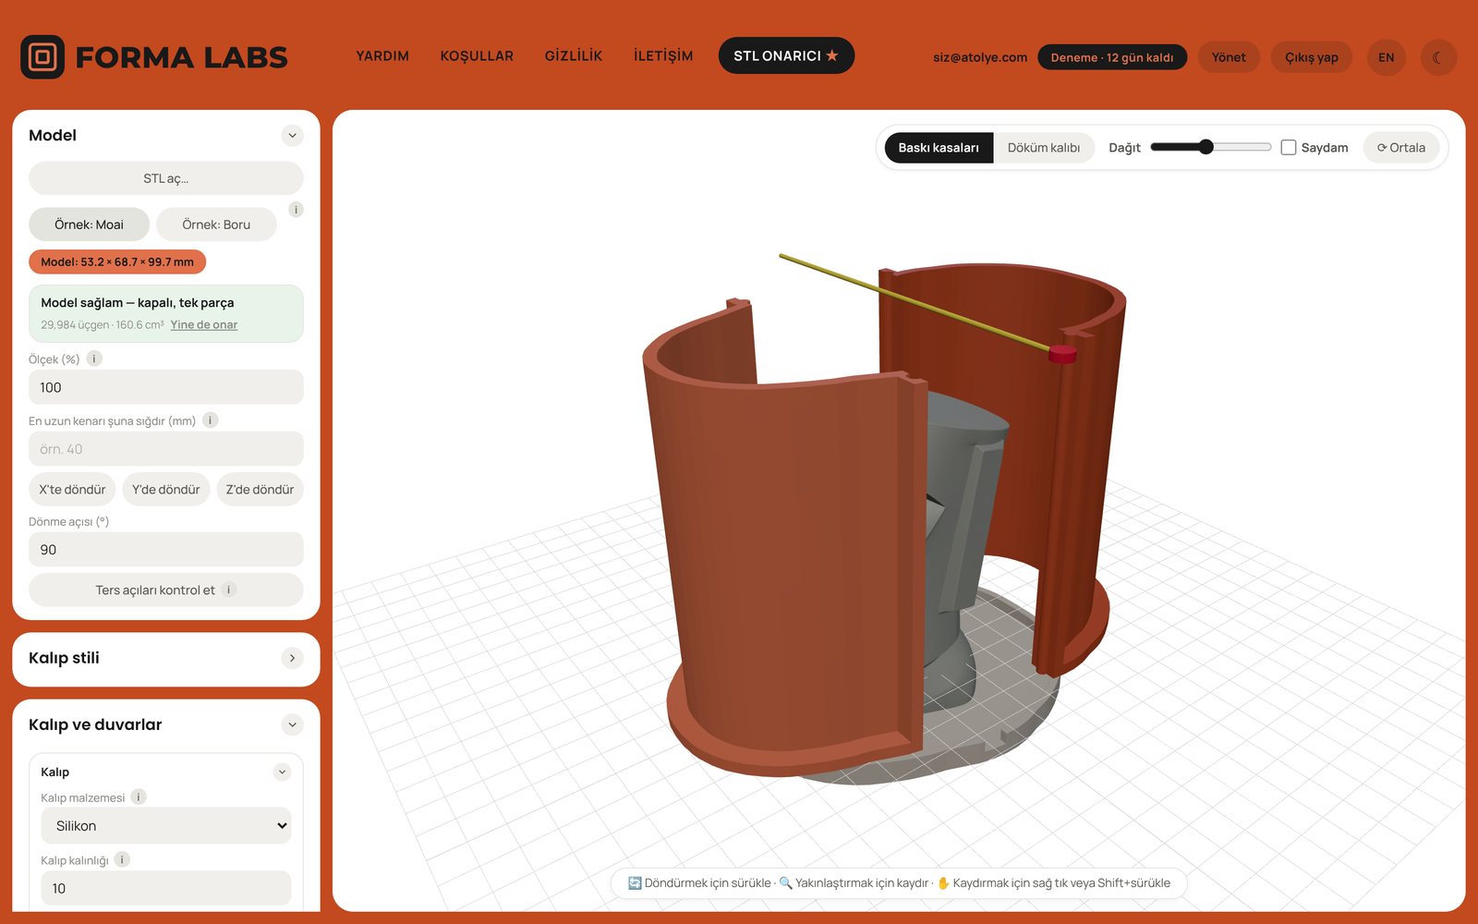Click the Ortala recenter button

click(1401, 148)
